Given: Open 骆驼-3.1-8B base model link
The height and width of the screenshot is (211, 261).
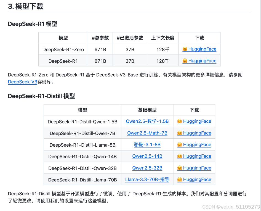Looking at the screenshot, I should point(147,144).
